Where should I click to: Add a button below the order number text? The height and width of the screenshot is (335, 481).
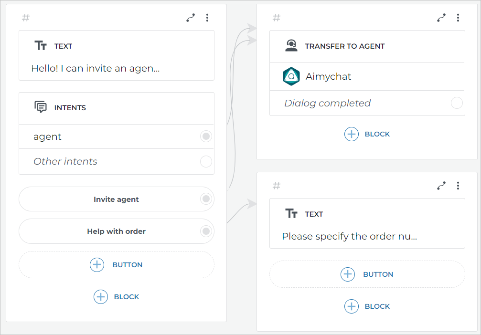(x=367, y=274)
